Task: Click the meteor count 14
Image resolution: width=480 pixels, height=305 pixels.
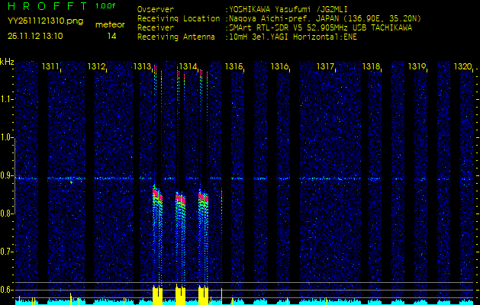Action: [x=112, y=36]
